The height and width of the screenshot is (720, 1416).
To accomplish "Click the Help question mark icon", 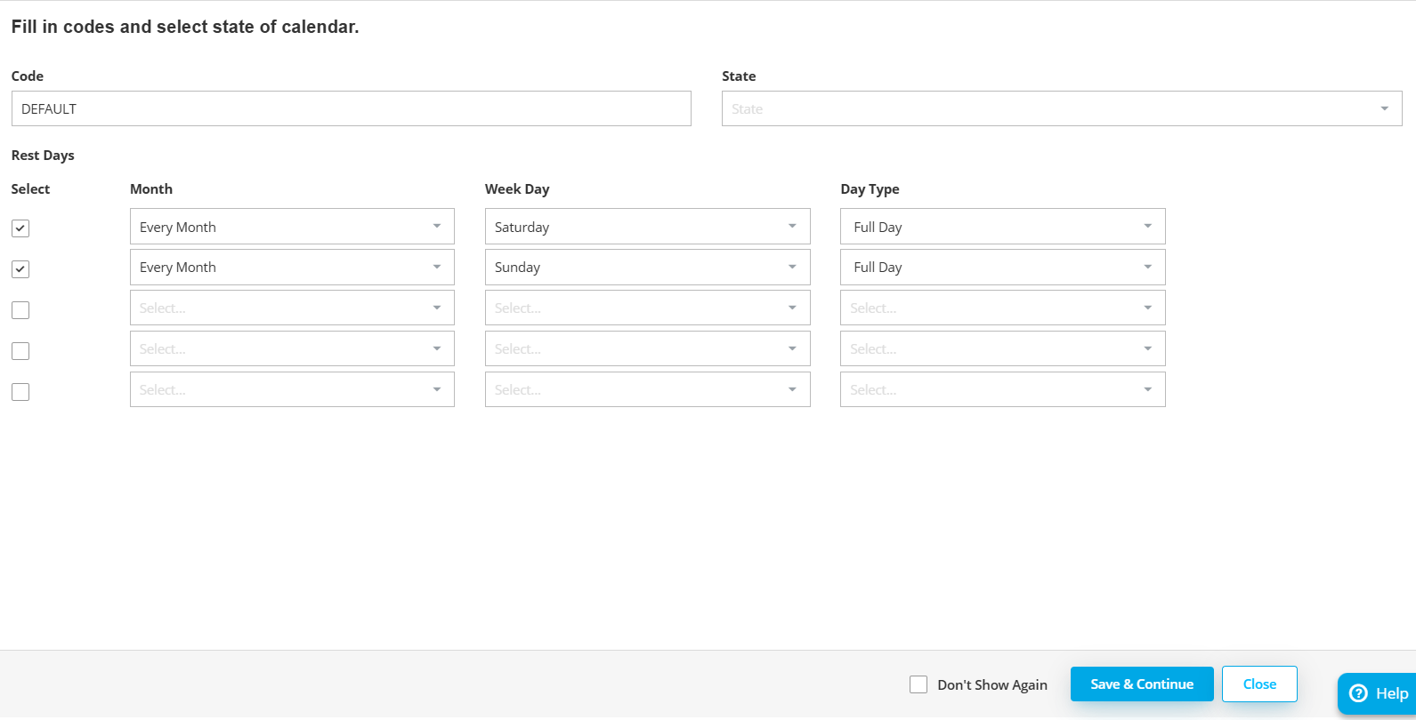I will click(x=1358, y=693).
